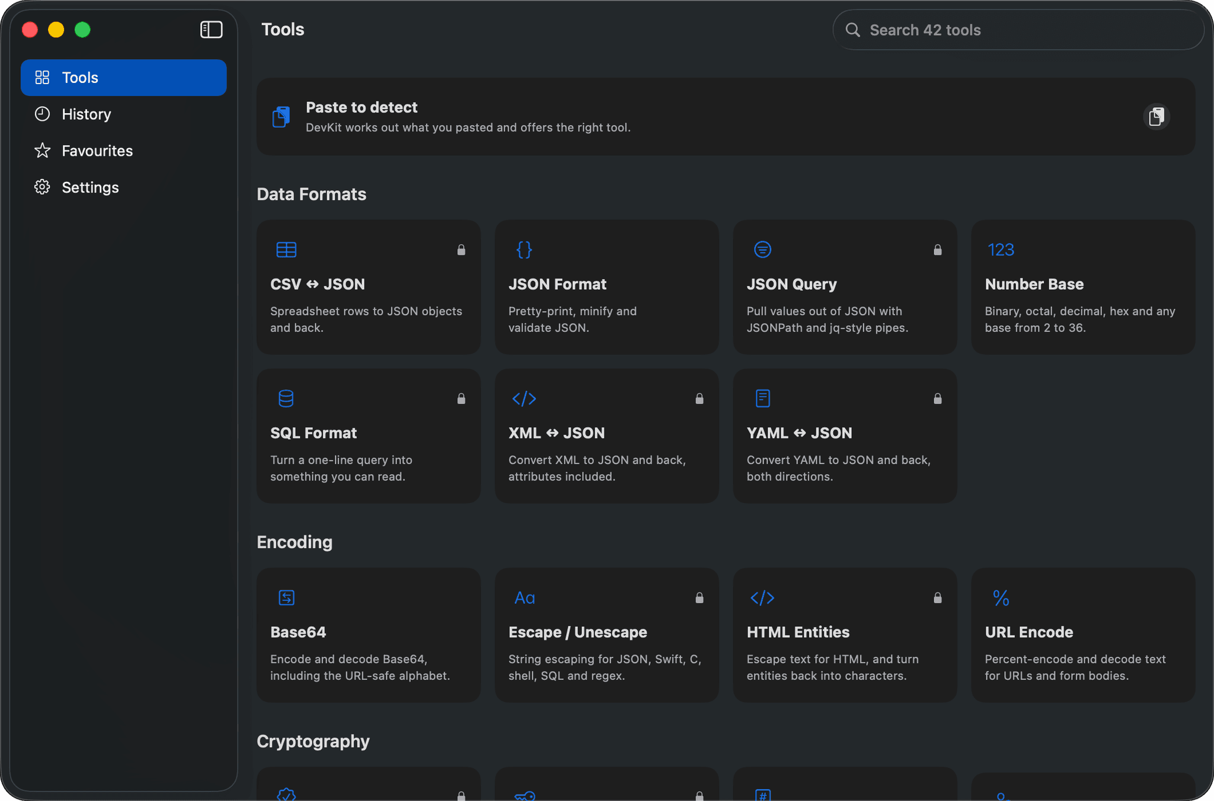Open the Settings sidebar section
Viewport: 1214px width, 801px height.
123,187
